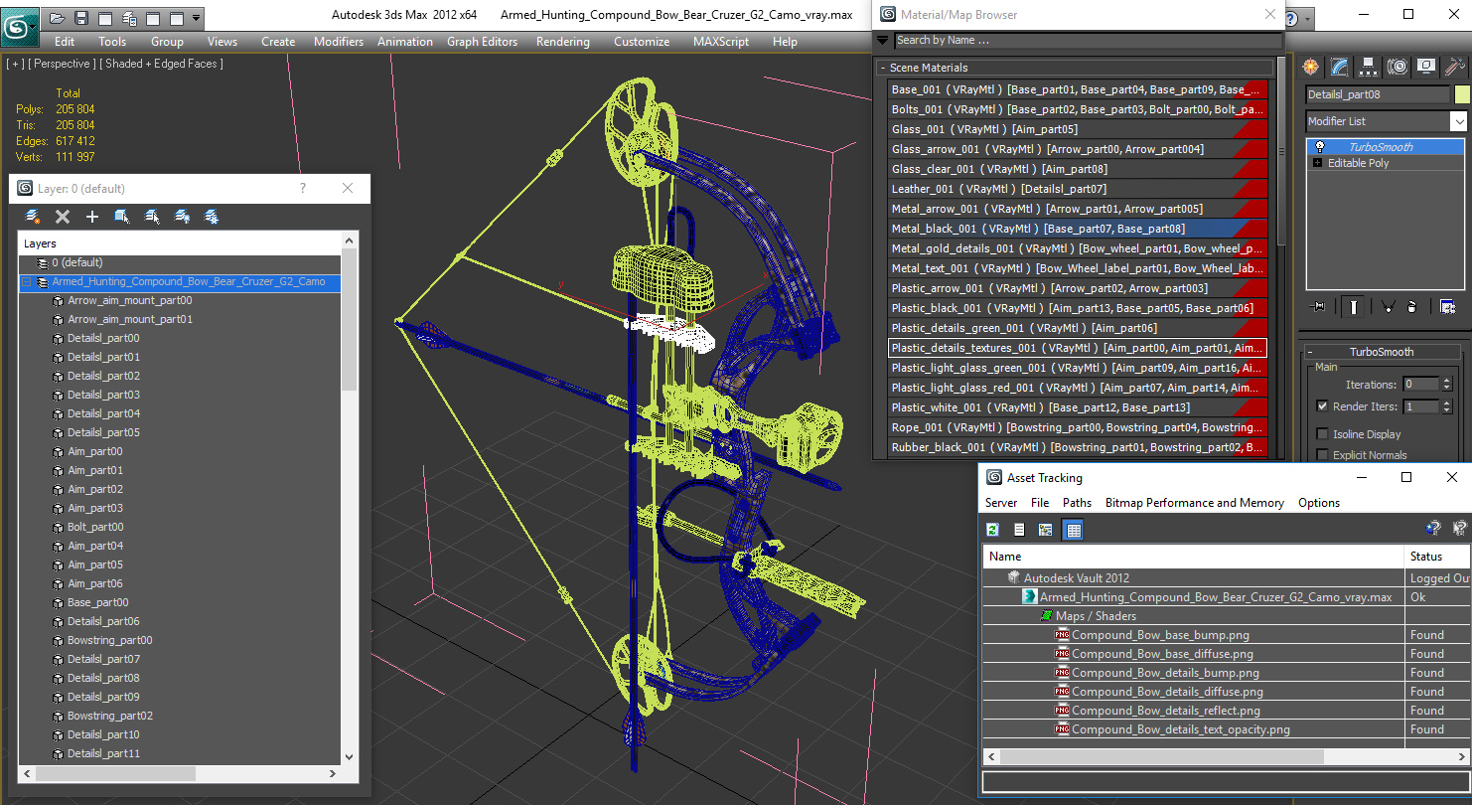The image size is (1472, 805).
Task: Click object color swatch beside name field
Action: point(1461,94)
